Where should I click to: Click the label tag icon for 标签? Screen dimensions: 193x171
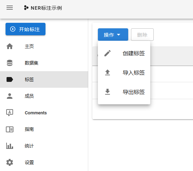click(x=10, y=79)
